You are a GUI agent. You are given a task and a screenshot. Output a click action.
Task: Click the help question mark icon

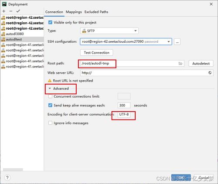[x=7, y=177]
